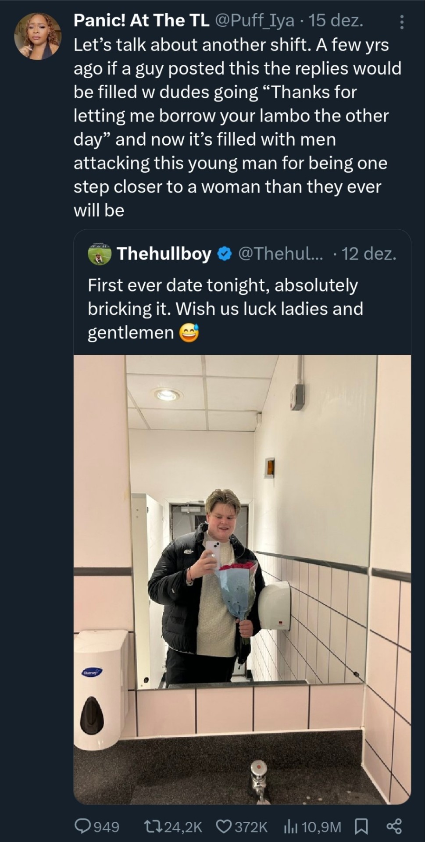425x842 pixels.
Task: Open Panic! At The TL profile picture
Action: pyautogui.click(x=38, y=36)
